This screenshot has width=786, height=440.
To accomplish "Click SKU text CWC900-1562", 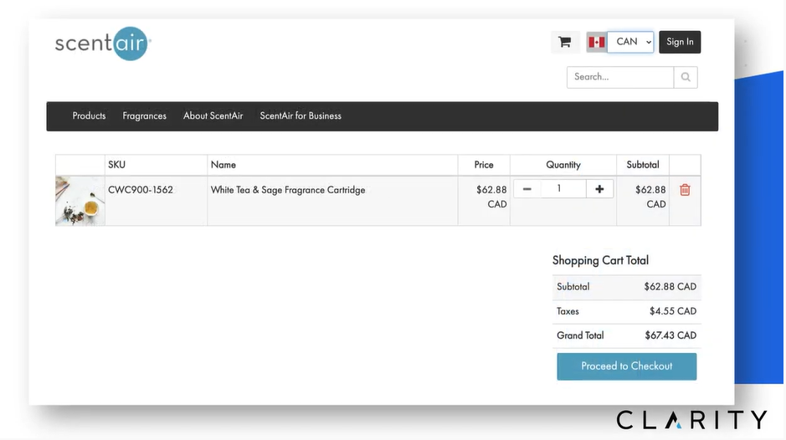I will coord(141,190).
